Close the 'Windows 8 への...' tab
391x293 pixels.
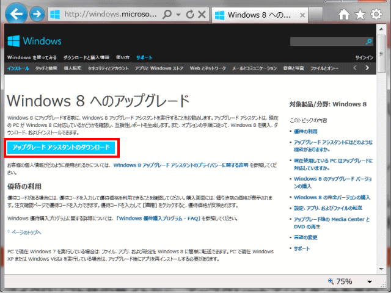coord(302,15)
